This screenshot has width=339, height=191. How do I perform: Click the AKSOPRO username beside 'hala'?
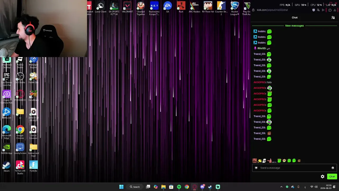coord(260,82)
